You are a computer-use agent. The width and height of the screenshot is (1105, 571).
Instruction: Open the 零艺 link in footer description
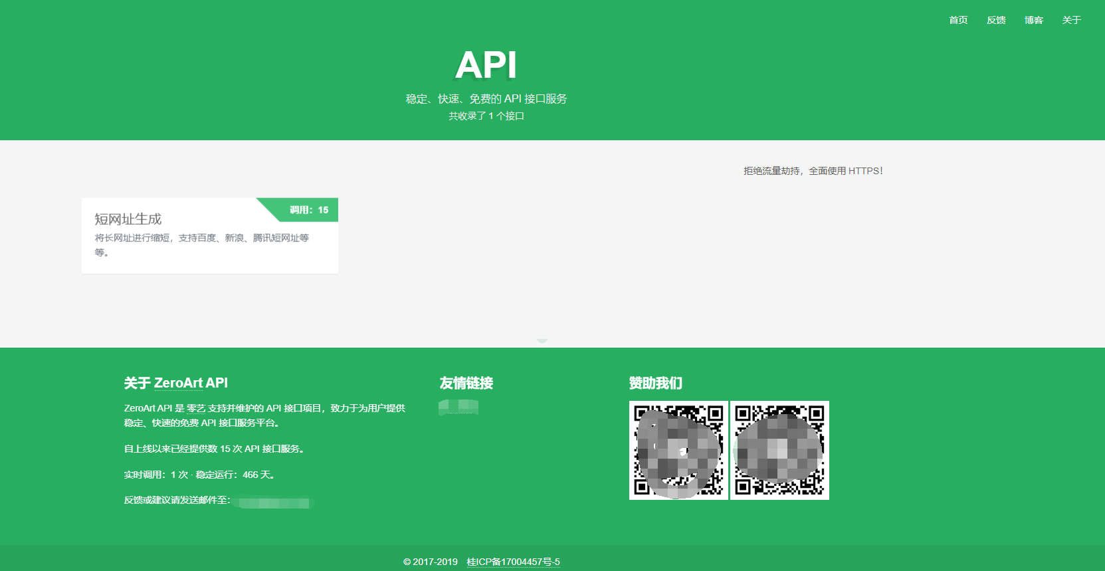[196, 408]
